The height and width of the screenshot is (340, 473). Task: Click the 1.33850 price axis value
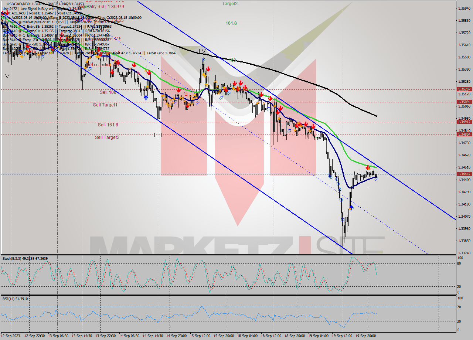pos(464,241)
